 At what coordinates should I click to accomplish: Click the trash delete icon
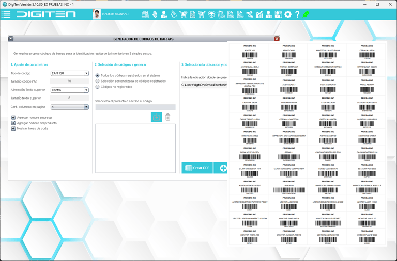(167, 117)
